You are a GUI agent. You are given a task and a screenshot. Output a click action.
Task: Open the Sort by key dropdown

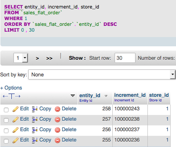point(102,74)
